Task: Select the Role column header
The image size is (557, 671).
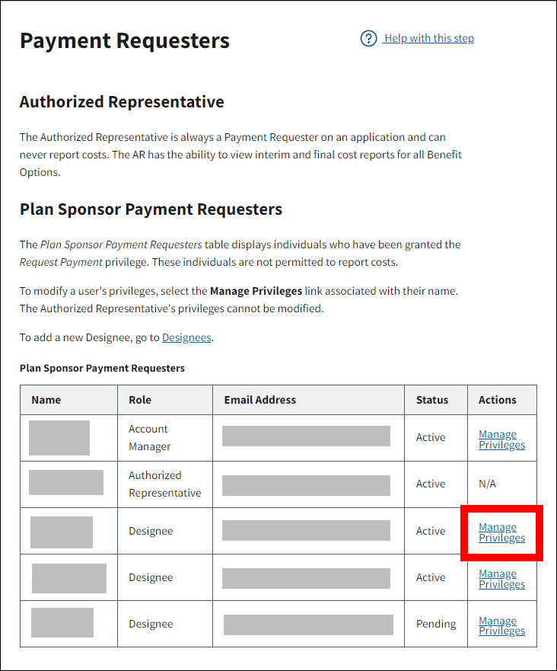Action: coord(140,400)
